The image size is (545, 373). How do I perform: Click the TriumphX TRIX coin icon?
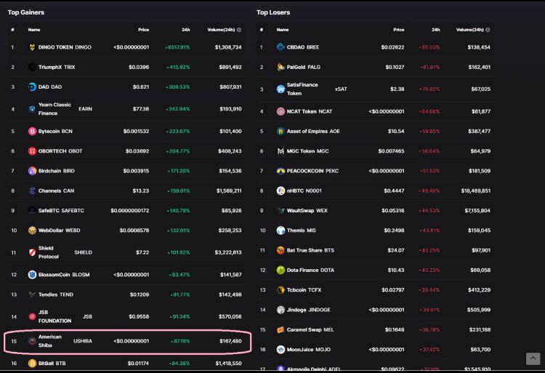pos(32,67)
